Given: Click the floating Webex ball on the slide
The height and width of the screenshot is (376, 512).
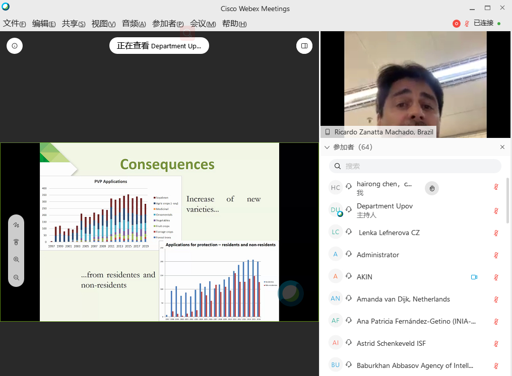Looking at the screenshot, I should pos(290,293).
